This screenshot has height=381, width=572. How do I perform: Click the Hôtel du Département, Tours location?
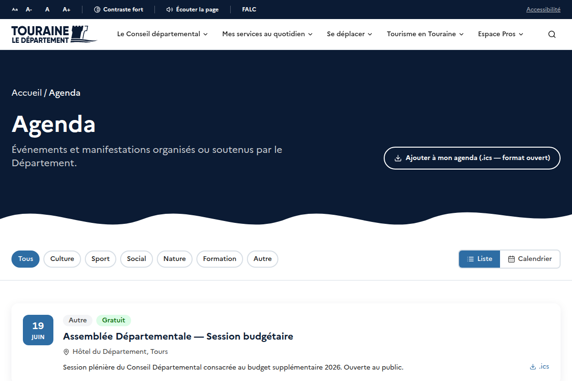point(115,352)
